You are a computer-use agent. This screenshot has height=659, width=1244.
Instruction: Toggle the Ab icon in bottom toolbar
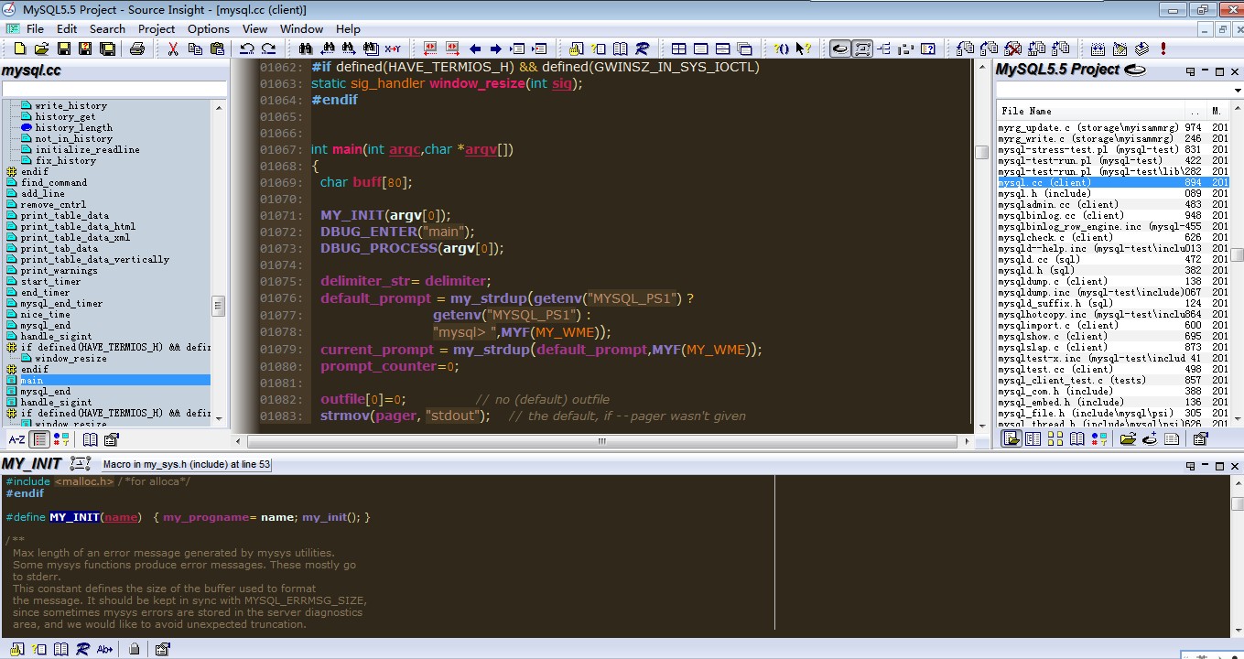click(x=104, y=649)
